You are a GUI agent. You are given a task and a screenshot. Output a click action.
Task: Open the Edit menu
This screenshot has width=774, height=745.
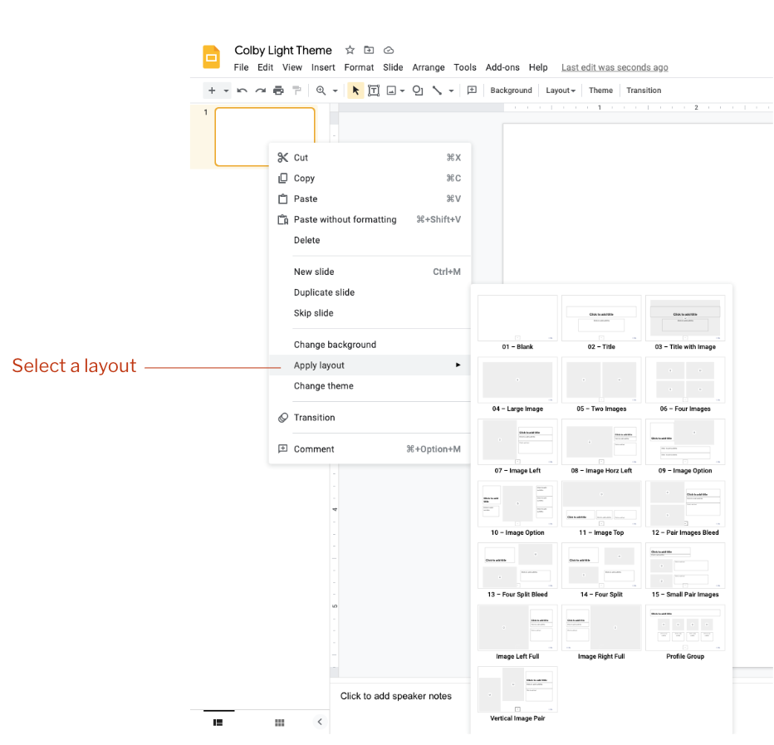tap(265, 67)
